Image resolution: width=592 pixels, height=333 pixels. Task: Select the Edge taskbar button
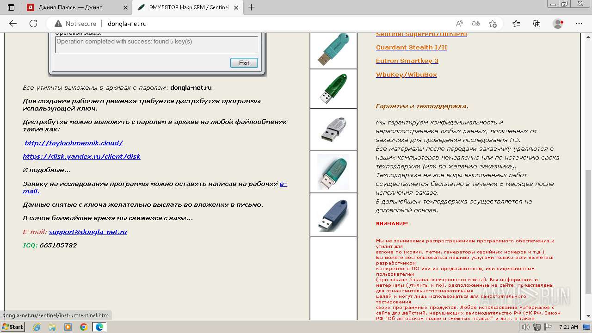pyautogui.click(x=99, y=327)
